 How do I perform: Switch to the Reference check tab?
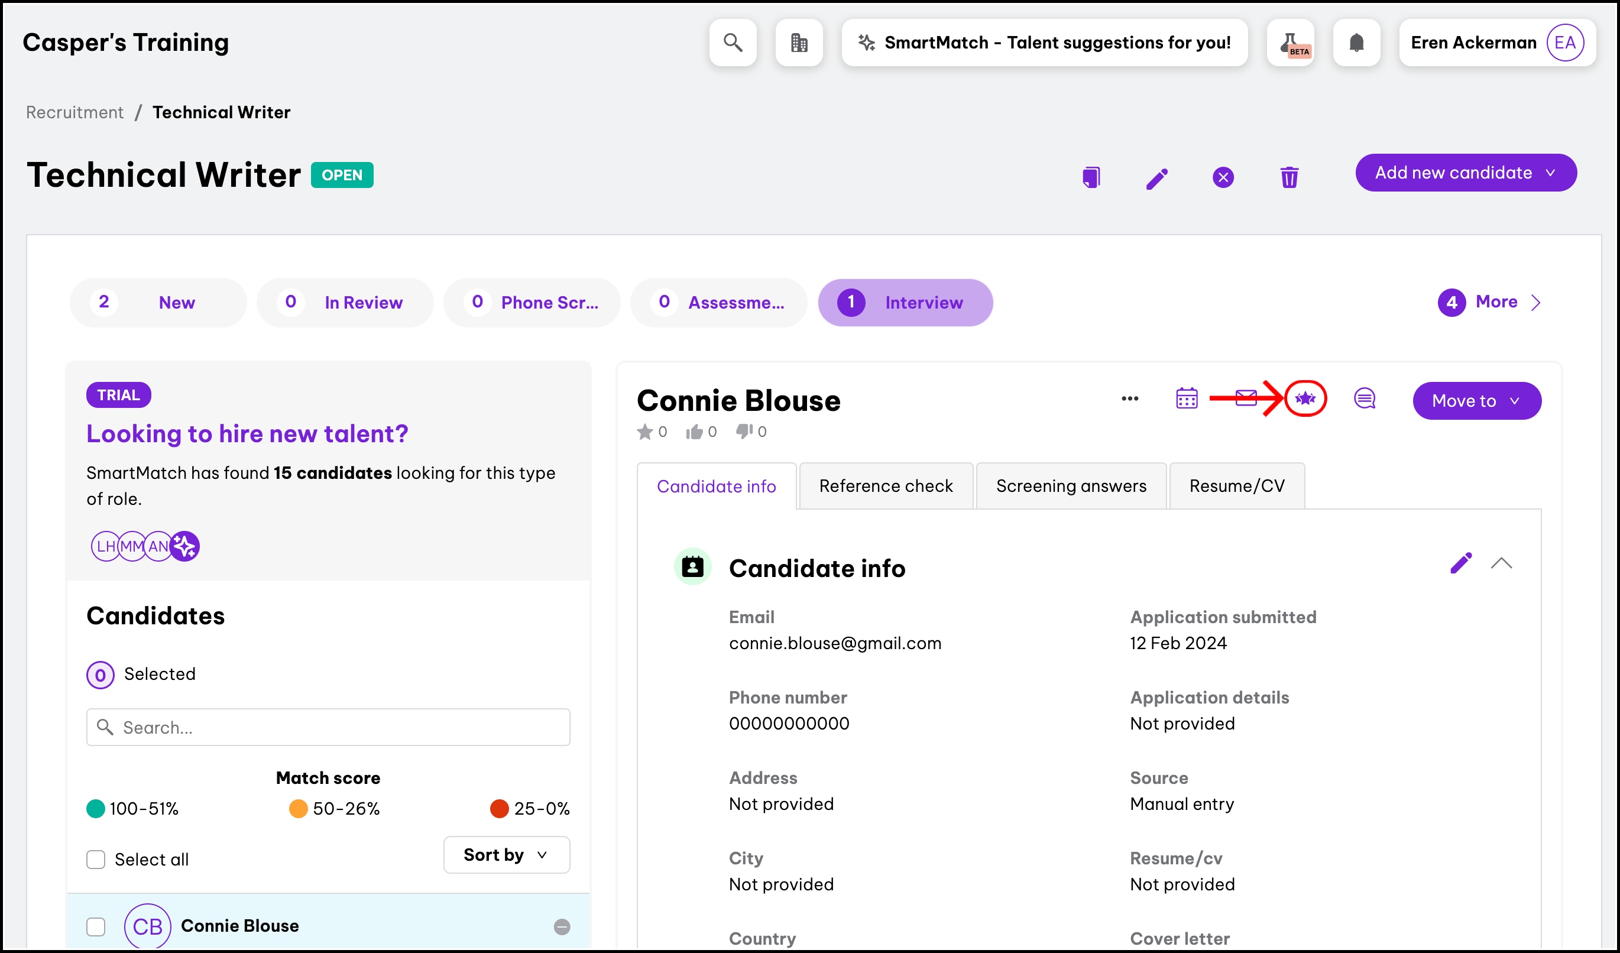tap(885, 486)
